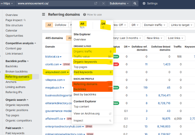Open Organic positions in the sidebar
The height and width of the screenshot is (135, 195).
pyautogui.click(x=17, y=110)
